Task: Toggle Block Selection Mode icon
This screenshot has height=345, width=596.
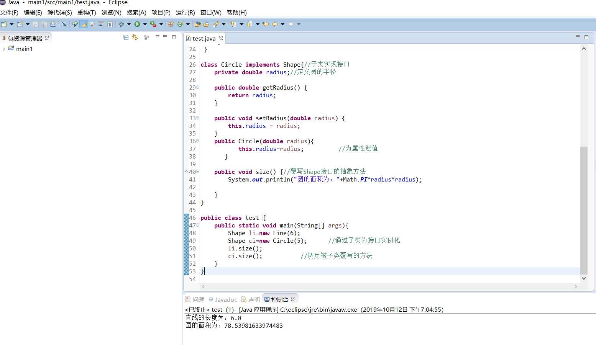Action: click(101, 24)
